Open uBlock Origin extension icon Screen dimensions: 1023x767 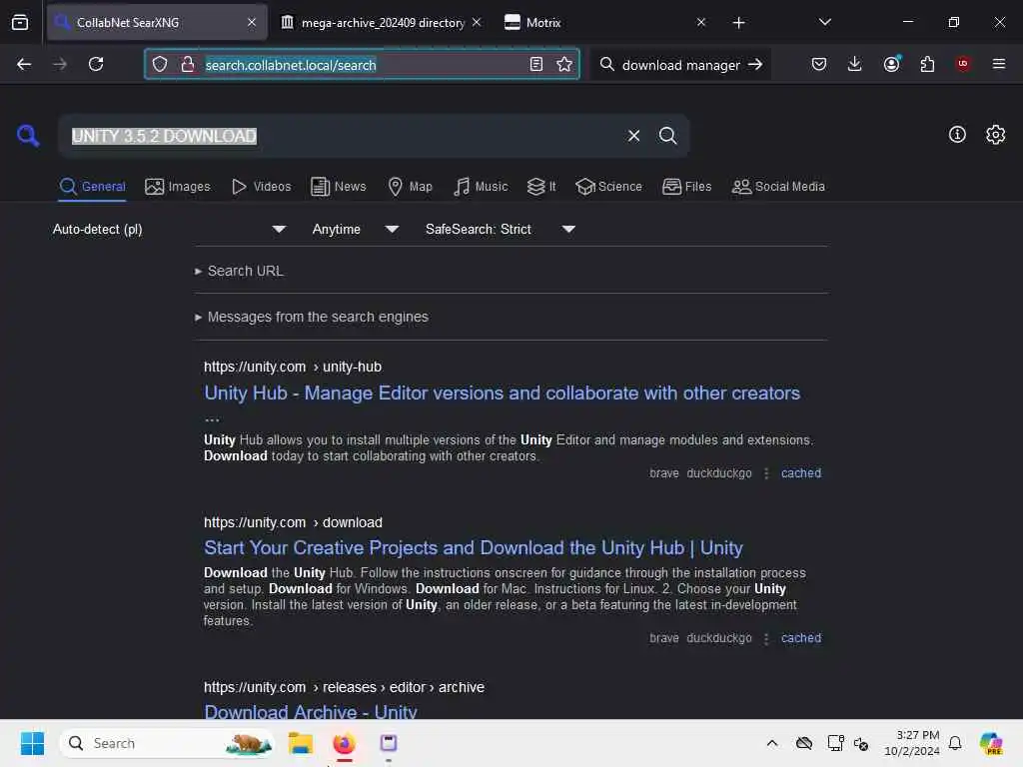pyautogui.click(x=963, y=64)
